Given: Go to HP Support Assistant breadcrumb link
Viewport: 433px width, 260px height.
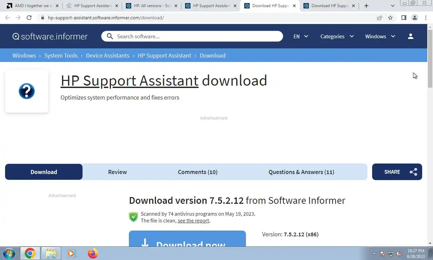Looking at the screenshot, I should [164, 56].
